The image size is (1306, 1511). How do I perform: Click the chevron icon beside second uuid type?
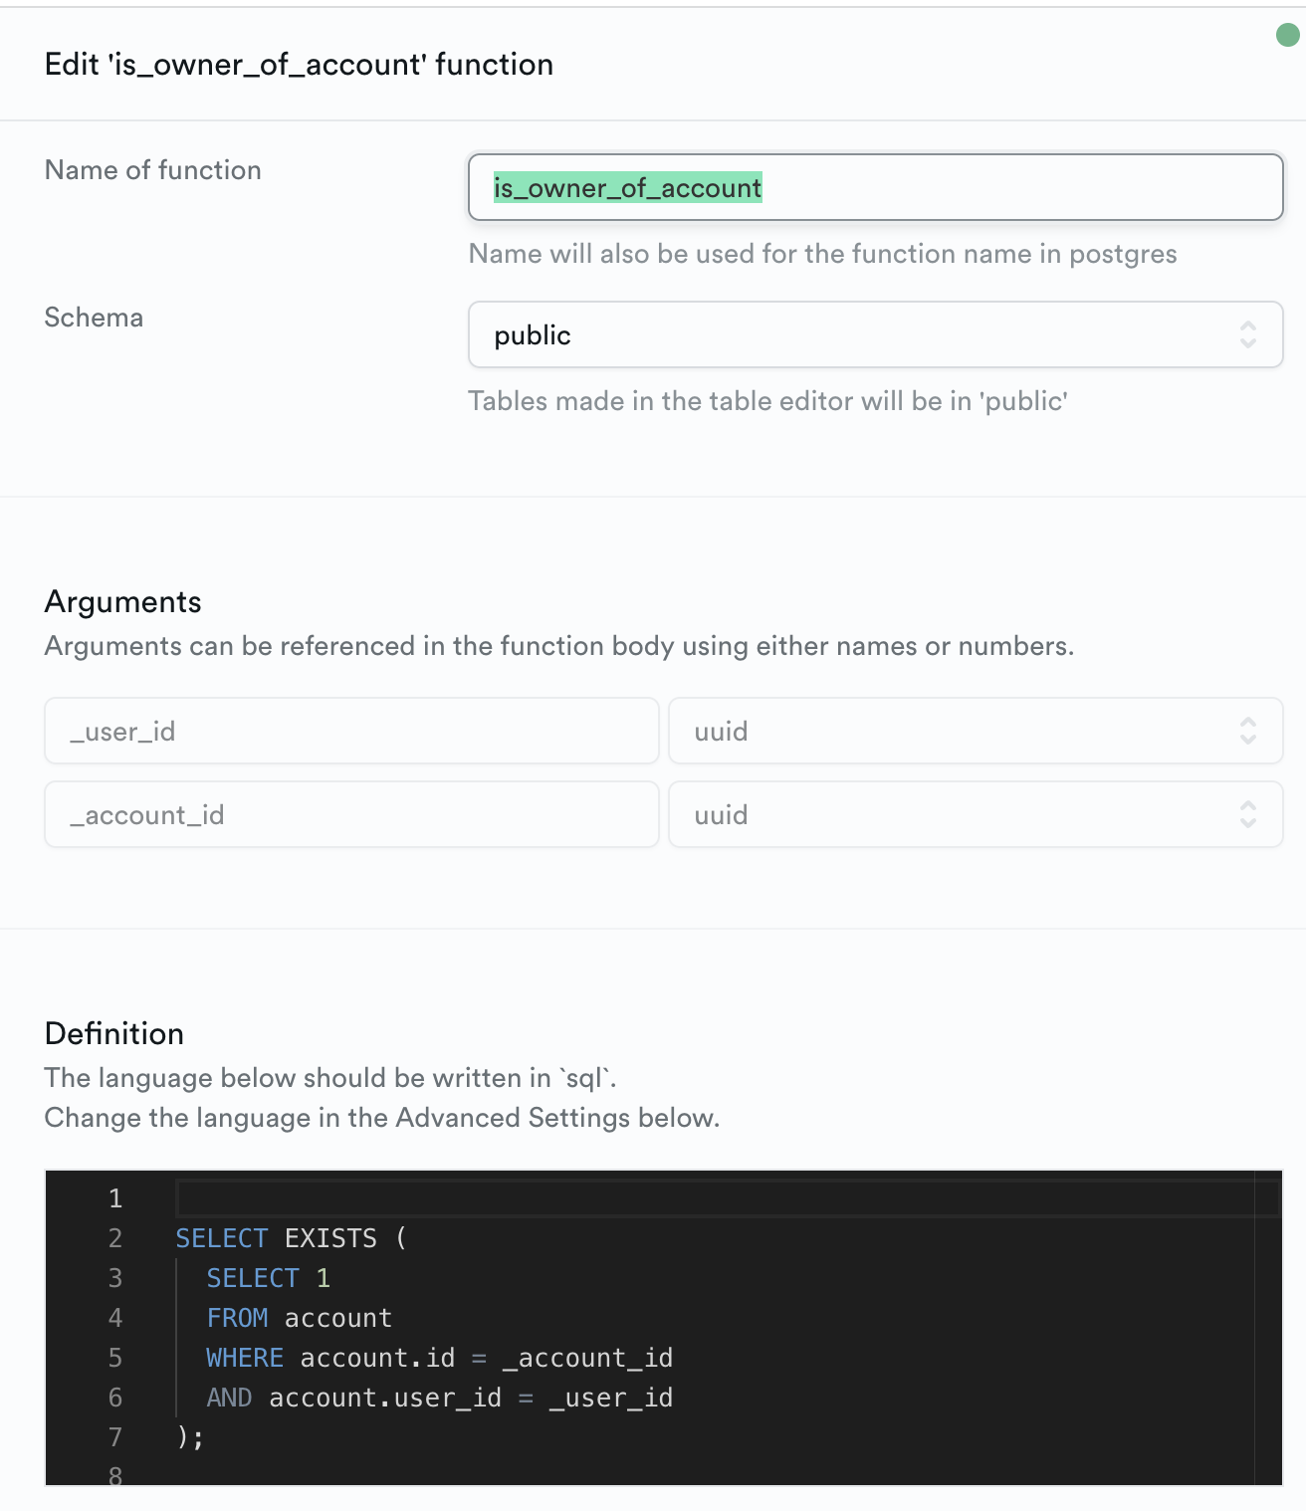point(1247,814)
